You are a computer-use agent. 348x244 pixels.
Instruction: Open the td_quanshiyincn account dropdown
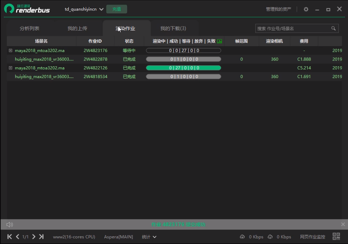(x=101, y=9)
